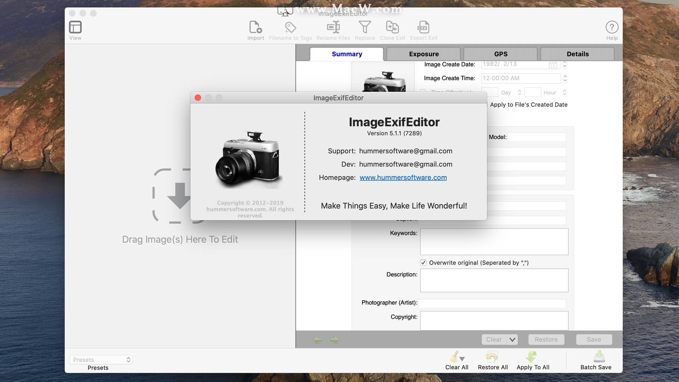The height and width of the screenshot is (382, 679).
Task: Click the Hour offset input field
Action: (533, 92)
